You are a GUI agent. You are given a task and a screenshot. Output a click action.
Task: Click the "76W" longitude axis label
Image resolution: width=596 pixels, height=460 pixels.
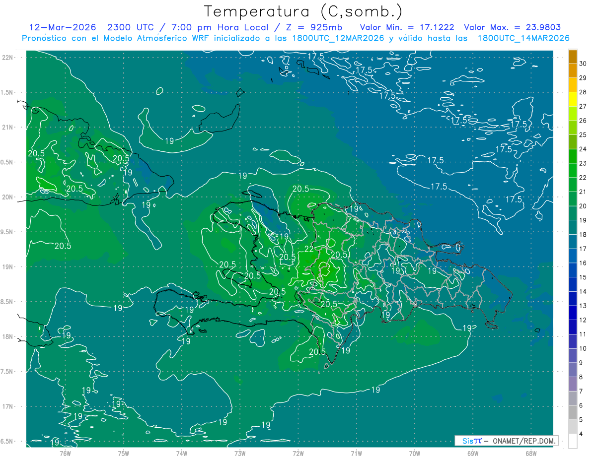point(65,453)
